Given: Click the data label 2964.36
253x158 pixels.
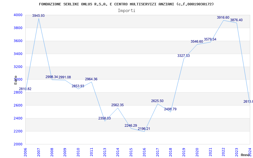Looking at the screenshot, I should coord(91,79).
